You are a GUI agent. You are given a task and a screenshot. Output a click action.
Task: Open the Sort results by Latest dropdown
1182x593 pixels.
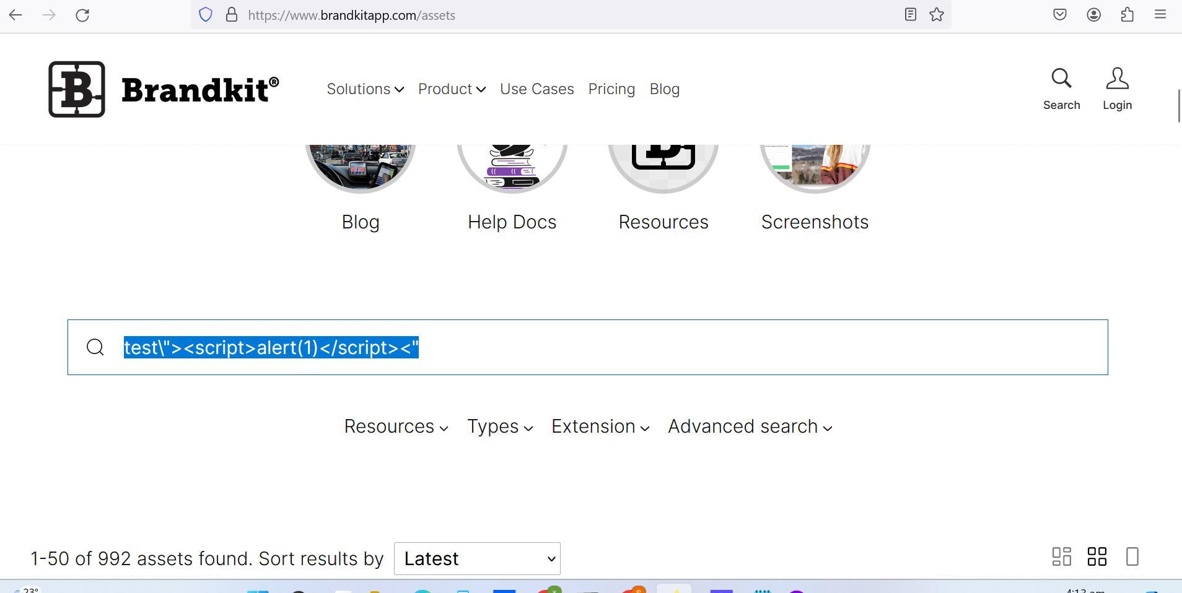[x=477, y=558]
